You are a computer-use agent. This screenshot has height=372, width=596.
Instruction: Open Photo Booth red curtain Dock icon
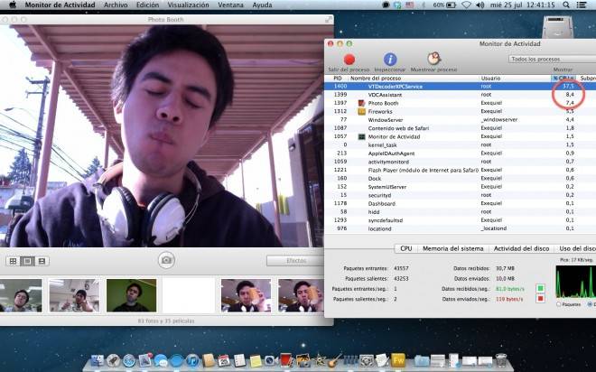[x=286, y=360]
